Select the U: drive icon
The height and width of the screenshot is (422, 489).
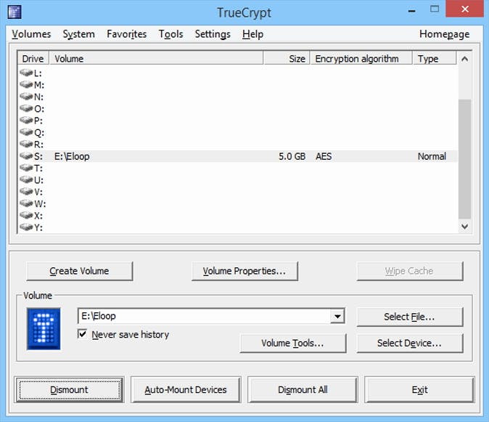[26, 179]
